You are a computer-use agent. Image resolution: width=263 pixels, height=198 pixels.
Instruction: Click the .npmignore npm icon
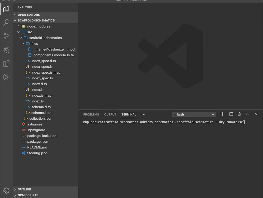(24, 130)
